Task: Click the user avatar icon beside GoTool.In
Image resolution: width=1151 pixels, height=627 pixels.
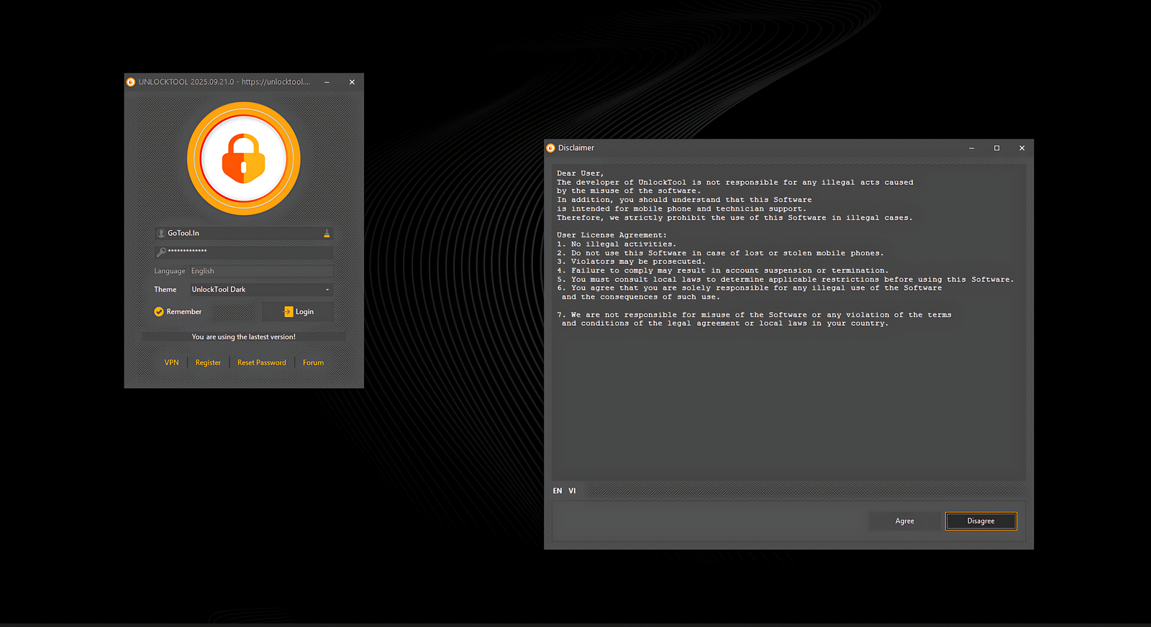Action: pos(161,234)
